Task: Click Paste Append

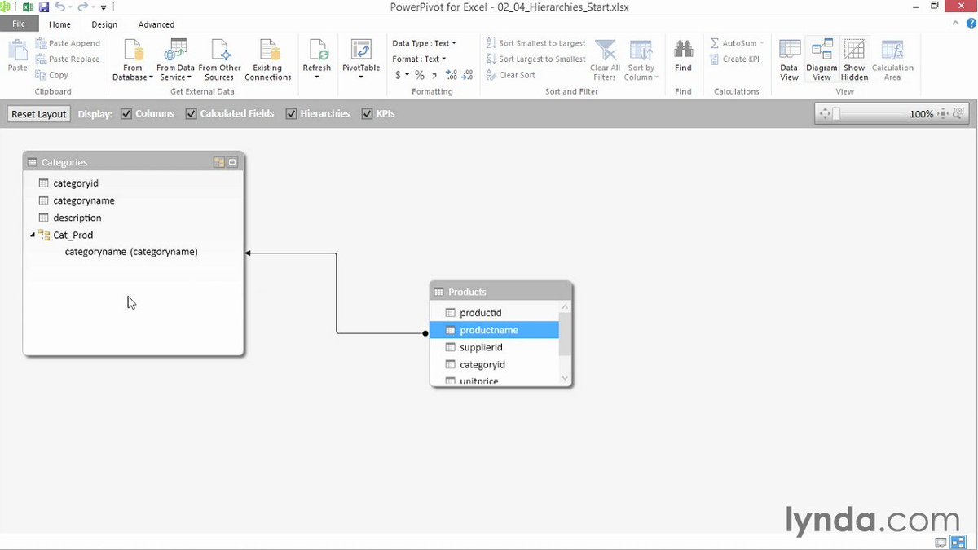Action: pos(68,43)
